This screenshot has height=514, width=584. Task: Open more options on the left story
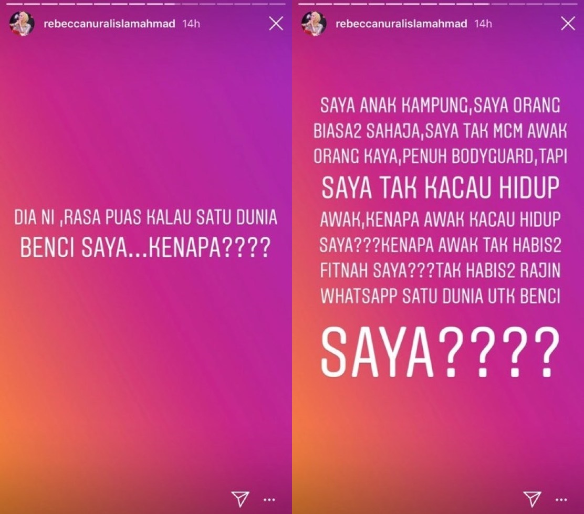269,500
